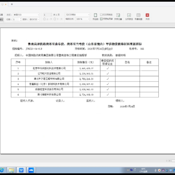
Task: Open the no-scaling print dropdown
Action: click(x=77, y=15)
